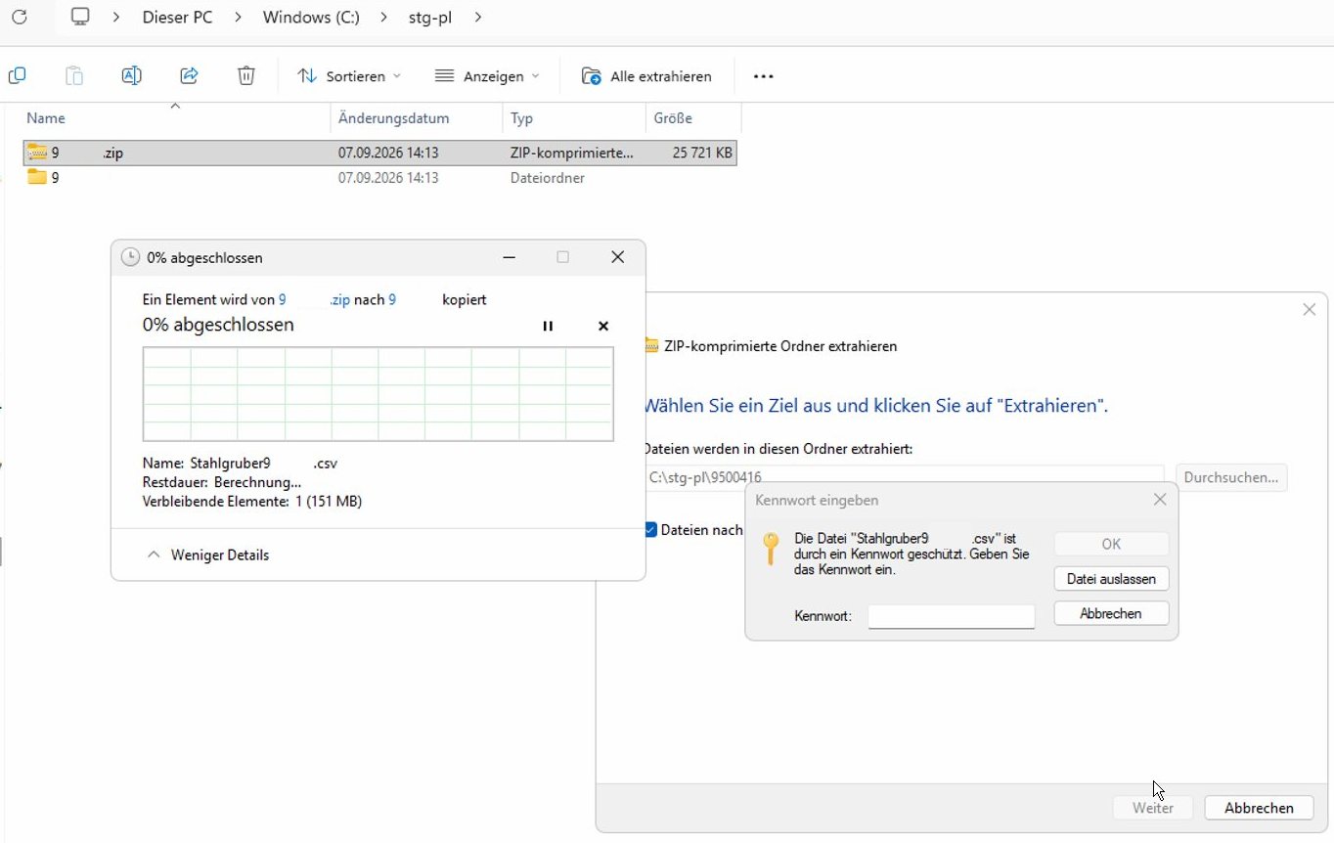Click the Share icon in the toolbar
This screenshot has width=1334, height=843.
pos(190,75)
